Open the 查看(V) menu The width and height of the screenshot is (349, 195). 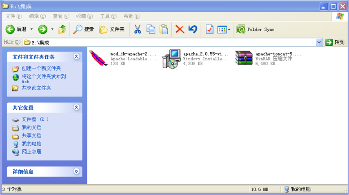(61, 16)
